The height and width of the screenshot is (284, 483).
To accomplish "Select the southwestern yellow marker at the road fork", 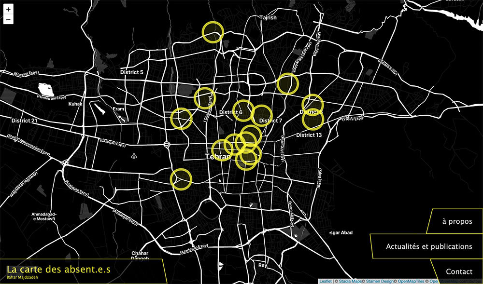I will click(x=181, y=179).
